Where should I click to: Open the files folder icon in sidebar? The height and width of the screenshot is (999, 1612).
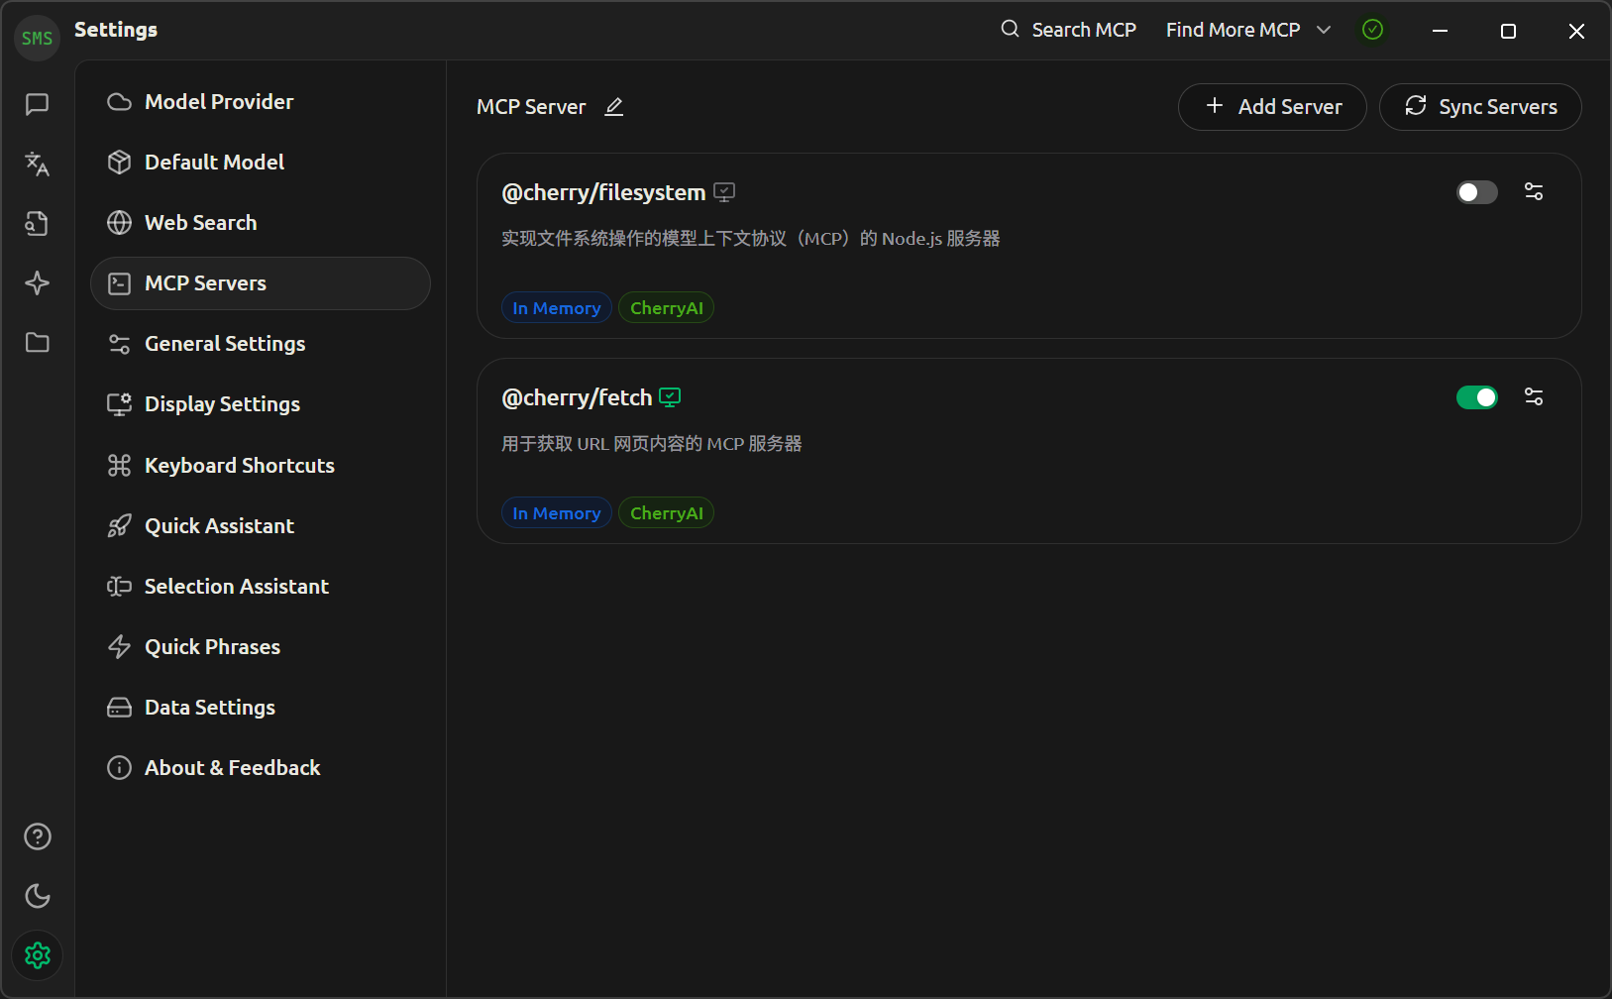pyautogui.click(x=38, y=342)
